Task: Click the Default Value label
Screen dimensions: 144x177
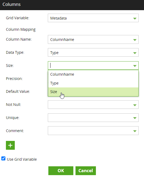Action: click(x=18, y=91)
